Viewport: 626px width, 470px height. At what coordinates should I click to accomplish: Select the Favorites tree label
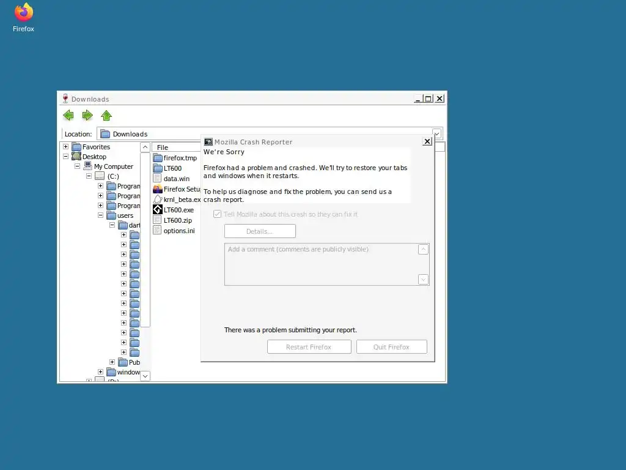coord(96,147)
